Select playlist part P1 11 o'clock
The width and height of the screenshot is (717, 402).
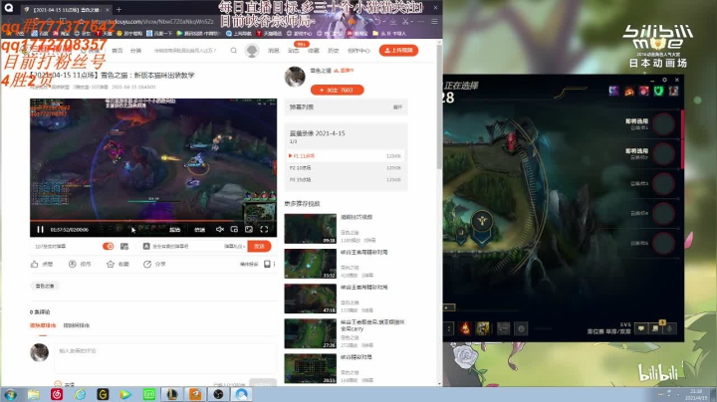pos(346,156)
